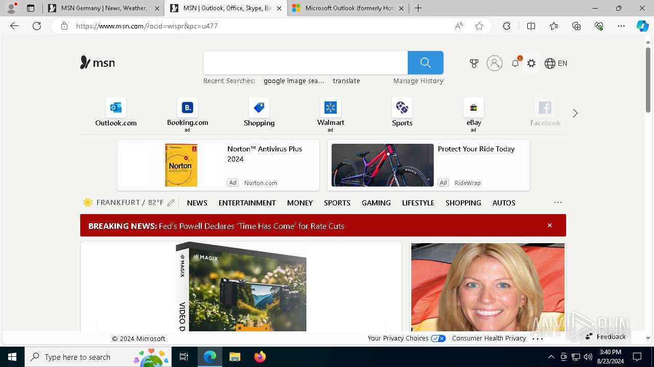654x367 pixels.
Task: Open notifications bell icon
Action: coord(515,63)
